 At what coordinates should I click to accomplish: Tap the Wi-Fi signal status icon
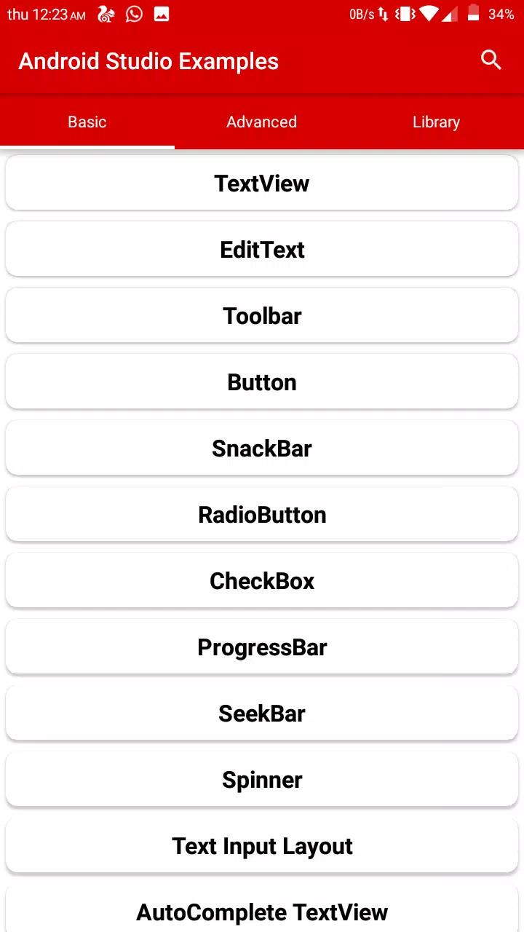point(429,14)
